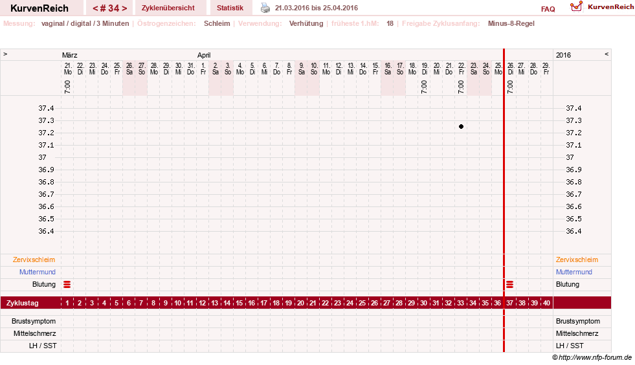Click the 7:00 time on April 26

point(510,87)
